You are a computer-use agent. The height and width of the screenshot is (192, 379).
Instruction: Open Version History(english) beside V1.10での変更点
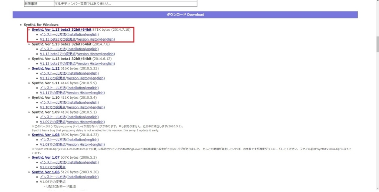tap(86, 107)
